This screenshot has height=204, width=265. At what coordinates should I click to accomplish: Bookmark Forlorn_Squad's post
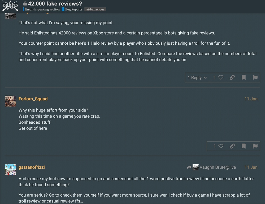pyautogui.click(x=244, y=146)
